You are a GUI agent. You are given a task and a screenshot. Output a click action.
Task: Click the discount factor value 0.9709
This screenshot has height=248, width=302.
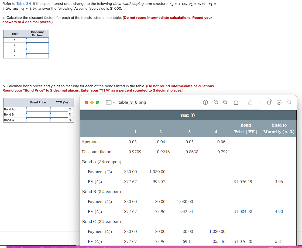point(135,152)
